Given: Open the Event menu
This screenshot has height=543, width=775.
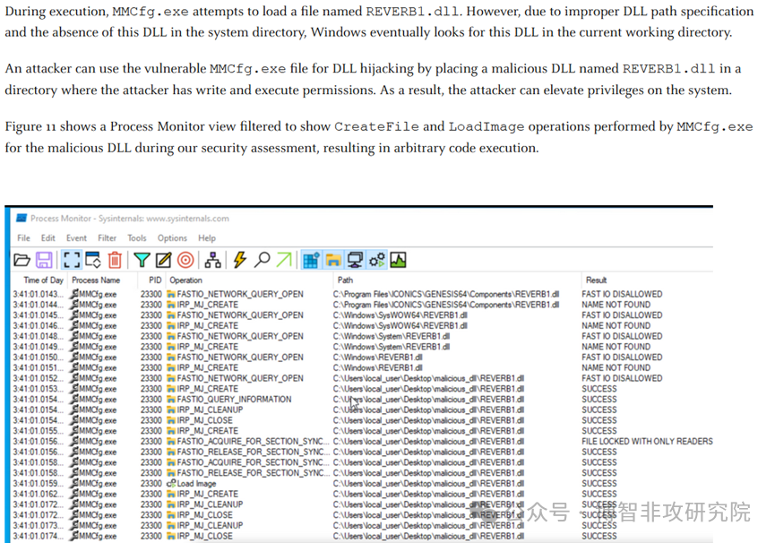Looking at the screenshot, I should pyautogui.click(x=76, y=237).
